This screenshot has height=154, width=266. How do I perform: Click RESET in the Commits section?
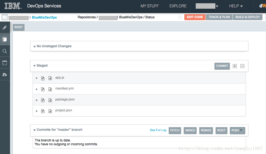click(221, 131)
